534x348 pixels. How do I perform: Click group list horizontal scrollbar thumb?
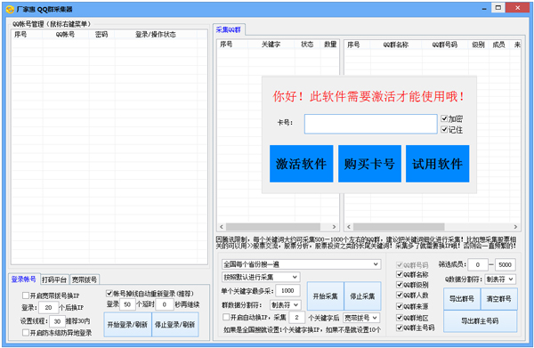pos(399,227)
